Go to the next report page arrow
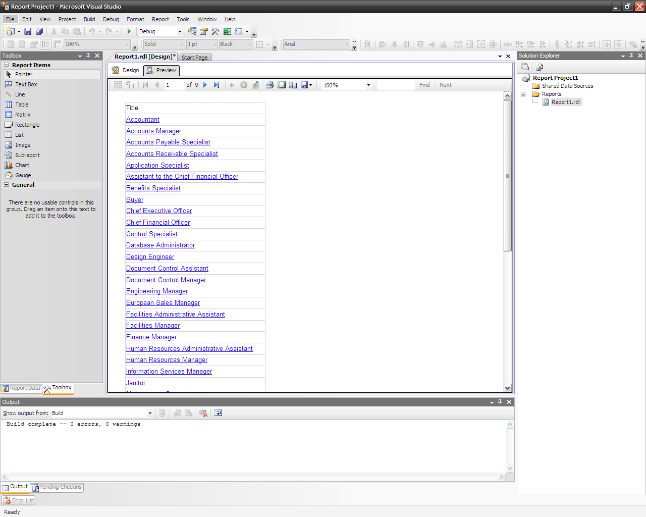 (205, 85)
